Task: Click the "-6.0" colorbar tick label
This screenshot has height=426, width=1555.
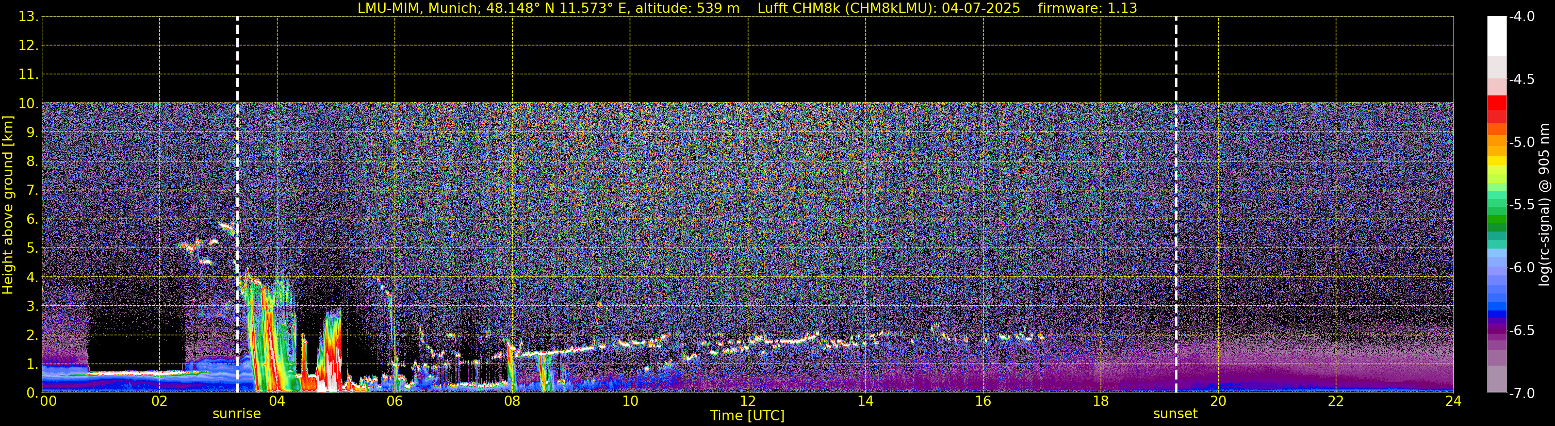Action: pyautogui.click(x=1521, y=267)
